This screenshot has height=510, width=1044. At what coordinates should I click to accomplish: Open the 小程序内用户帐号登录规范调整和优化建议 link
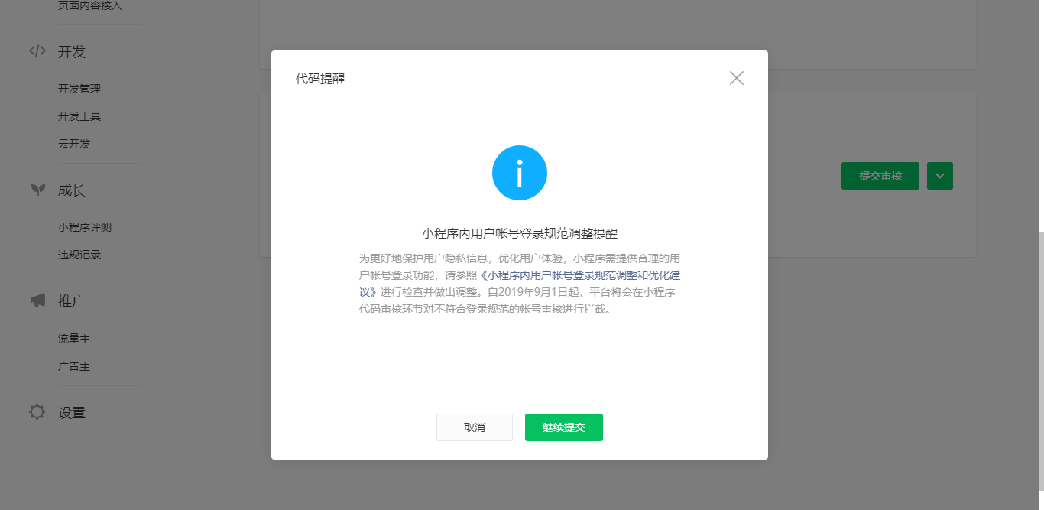(520, 283)
